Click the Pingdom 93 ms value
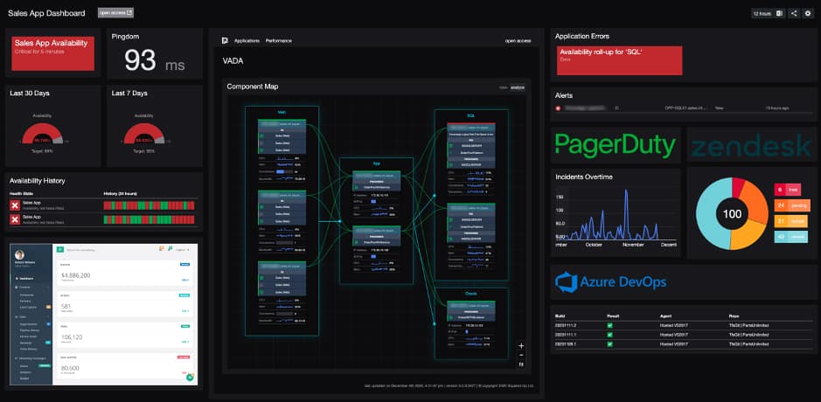Screen dimensions: 821x402 click(x=155, y=60)
